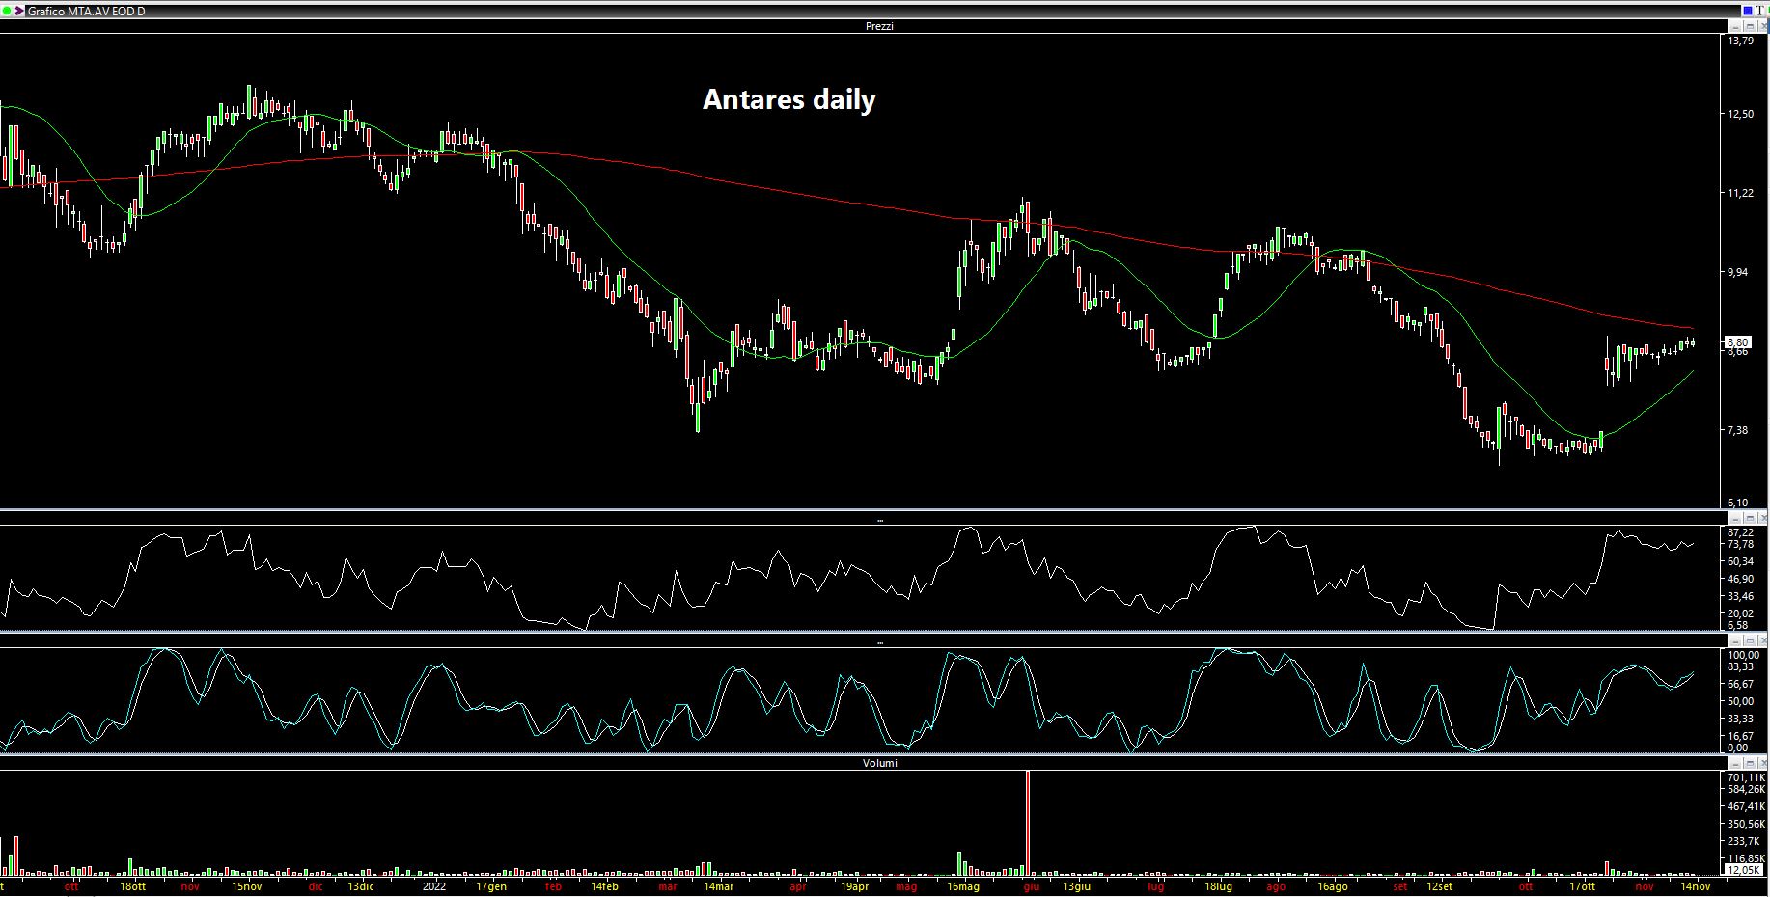Minimize the RSI indicator panel
Image resolution: width=1770 pixels, height=897 pixels.
tap(1735, 518)
